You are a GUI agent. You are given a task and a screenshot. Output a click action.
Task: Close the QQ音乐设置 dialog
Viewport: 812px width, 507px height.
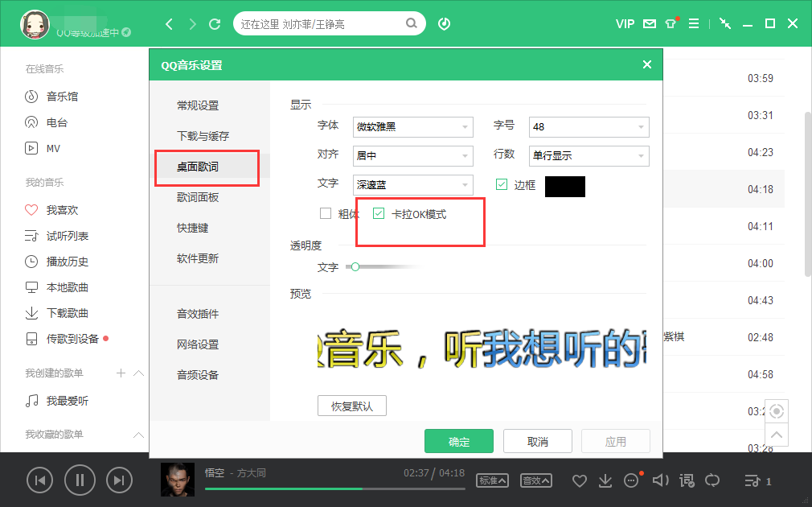tap(647, 64)
